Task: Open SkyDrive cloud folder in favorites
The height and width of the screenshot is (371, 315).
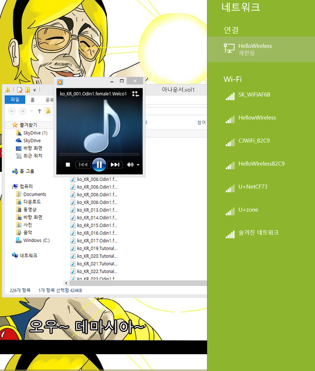Action: (32, 141)
